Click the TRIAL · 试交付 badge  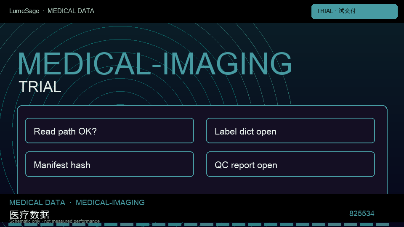point(354,11)
